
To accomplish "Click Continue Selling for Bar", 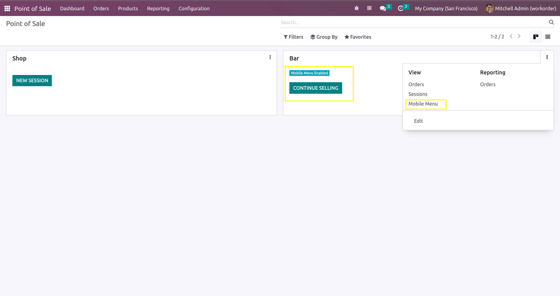I will coord(316,88).
